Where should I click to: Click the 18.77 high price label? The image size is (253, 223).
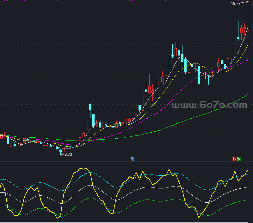click(x=236, y=3)
